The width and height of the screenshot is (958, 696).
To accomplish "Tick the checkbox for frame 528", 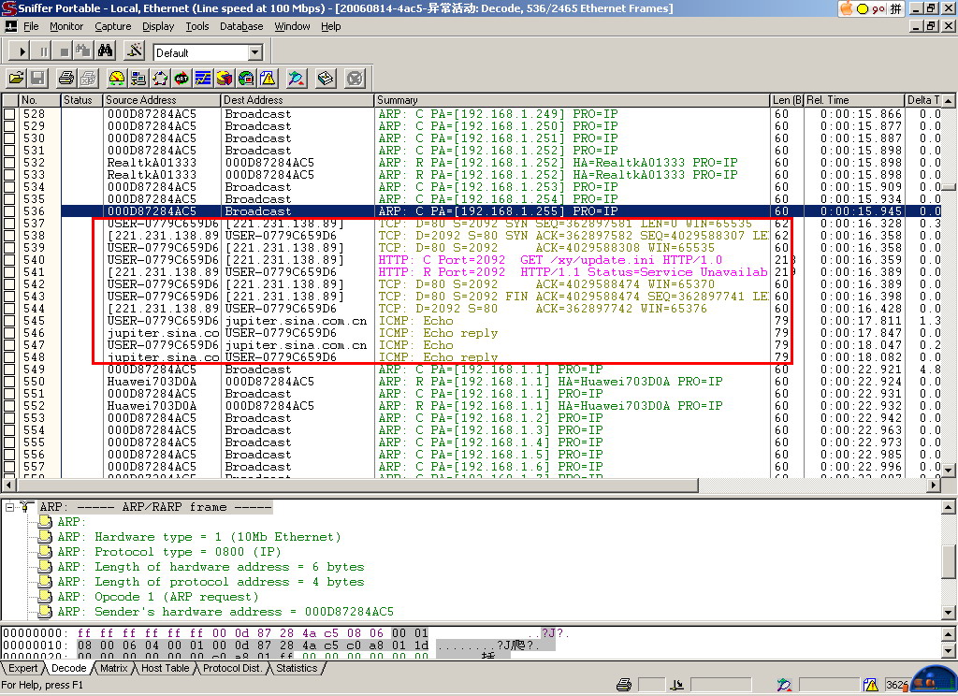I will coord(9,114).
